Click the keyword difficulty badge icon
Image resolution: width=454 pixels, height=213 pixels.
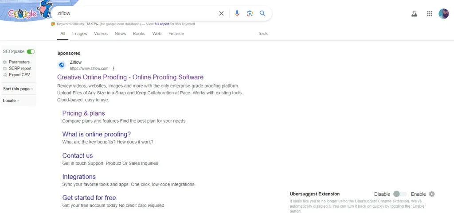pyautogui.click(x=53, y=24)
